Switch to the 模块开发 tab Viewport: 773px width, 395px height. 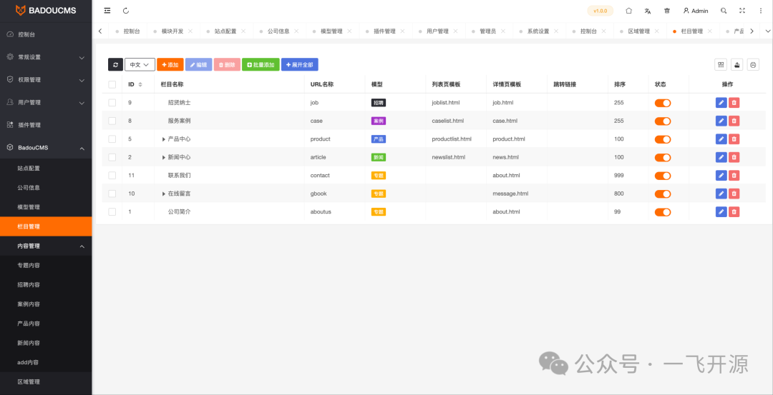[x=172, y=31]
